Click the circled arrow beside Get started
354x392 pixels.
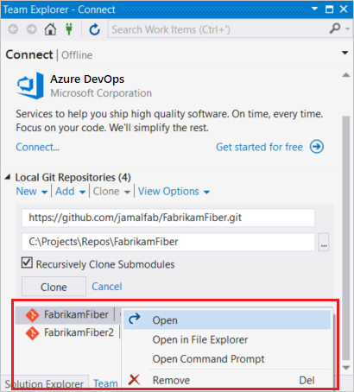(317, 147)
